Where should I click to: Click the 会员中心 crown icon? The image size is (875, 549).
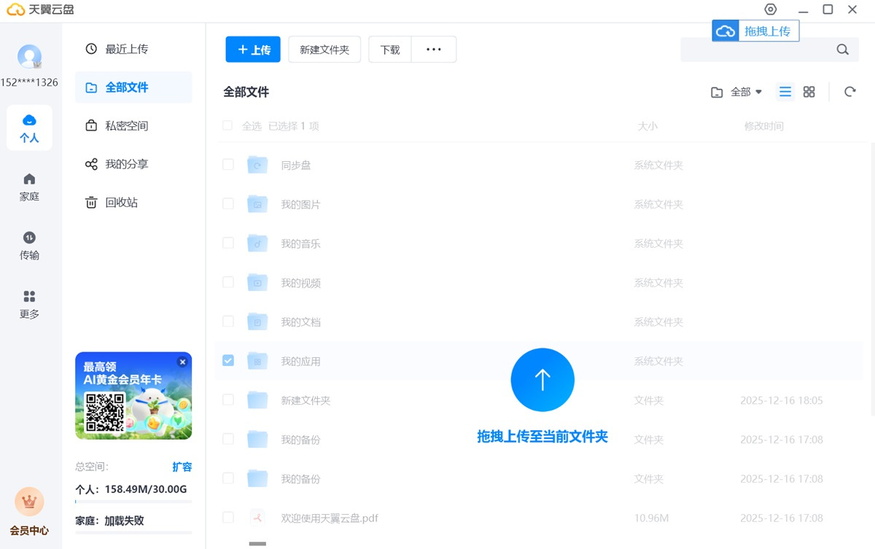click(x=29, y=502)
